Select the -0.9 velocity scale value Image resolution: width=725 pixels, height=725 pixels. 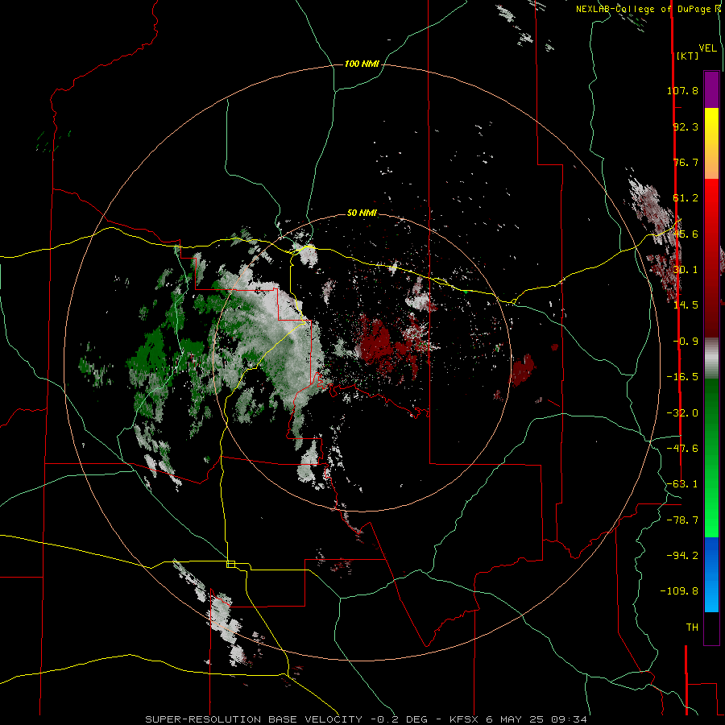(x=686, y=342)
